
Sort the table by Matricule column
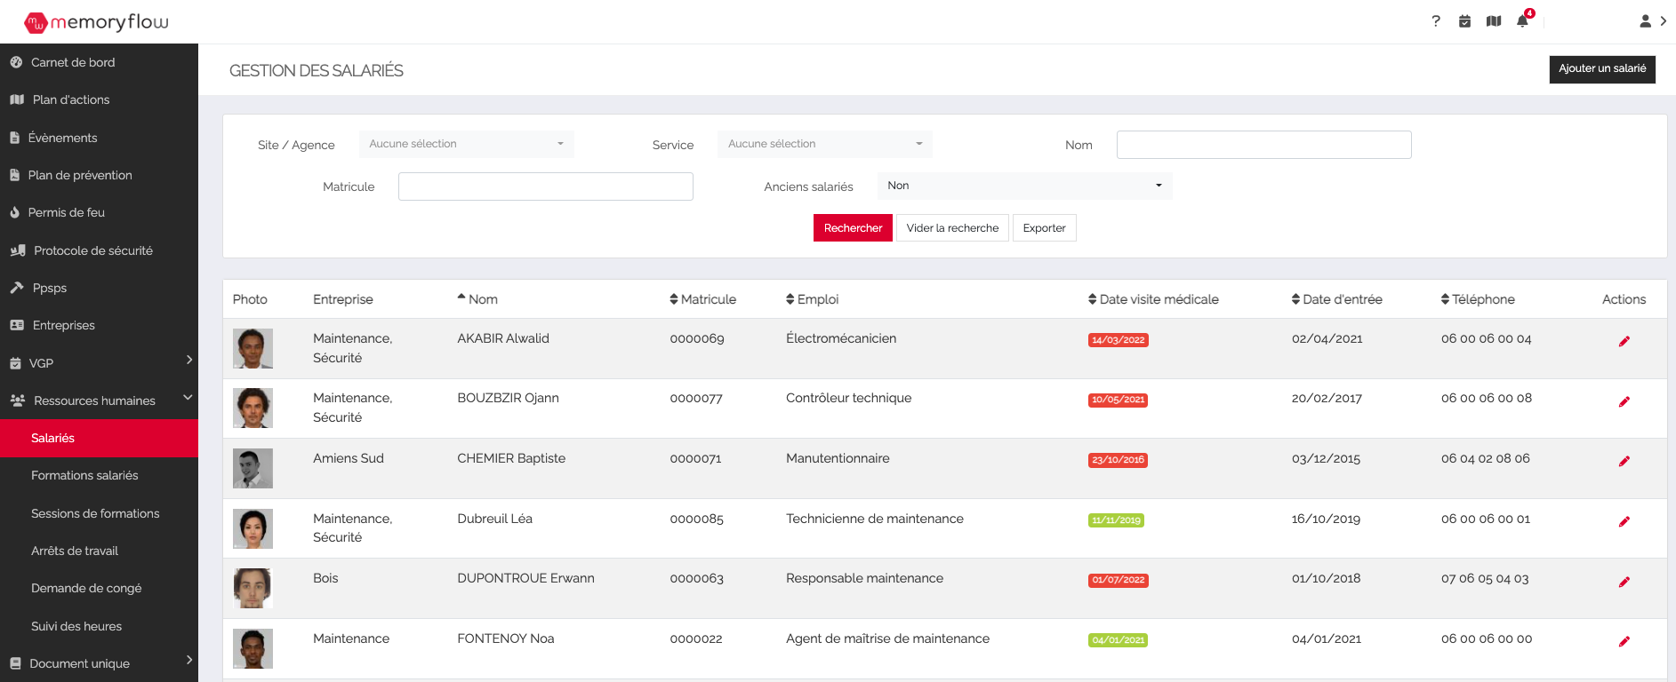pyautogui.click(x=702, y=299)
